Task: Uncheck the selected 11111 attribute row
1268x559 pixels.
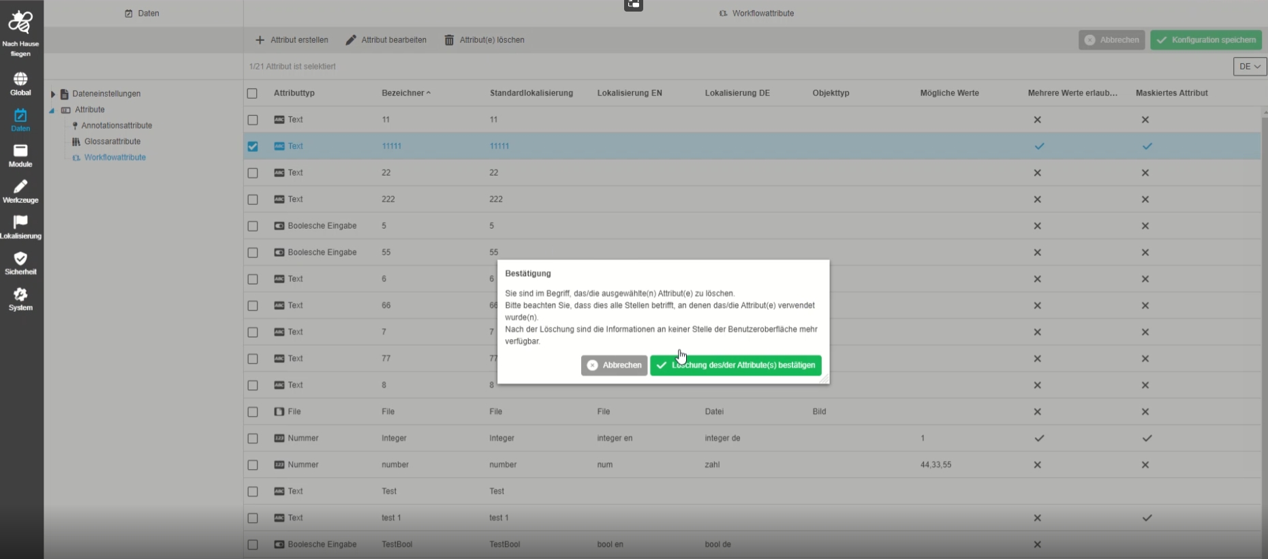Action: [x=253, y=146]
